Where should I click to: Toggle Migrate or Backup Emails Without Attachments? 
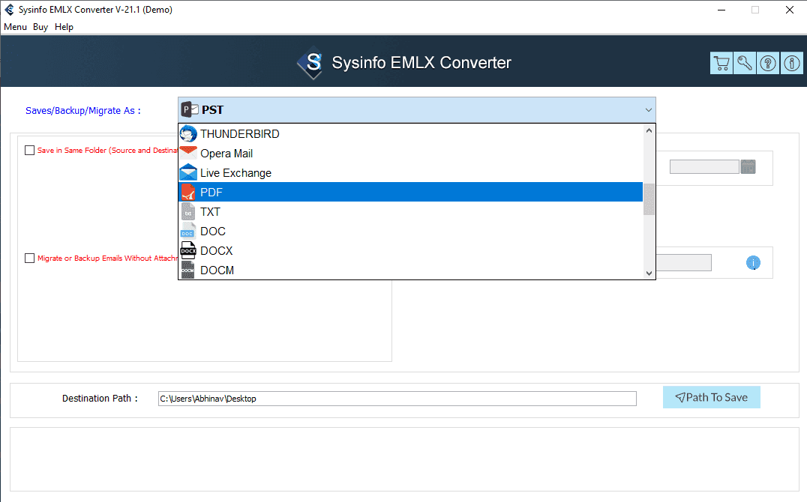[30, 258]
